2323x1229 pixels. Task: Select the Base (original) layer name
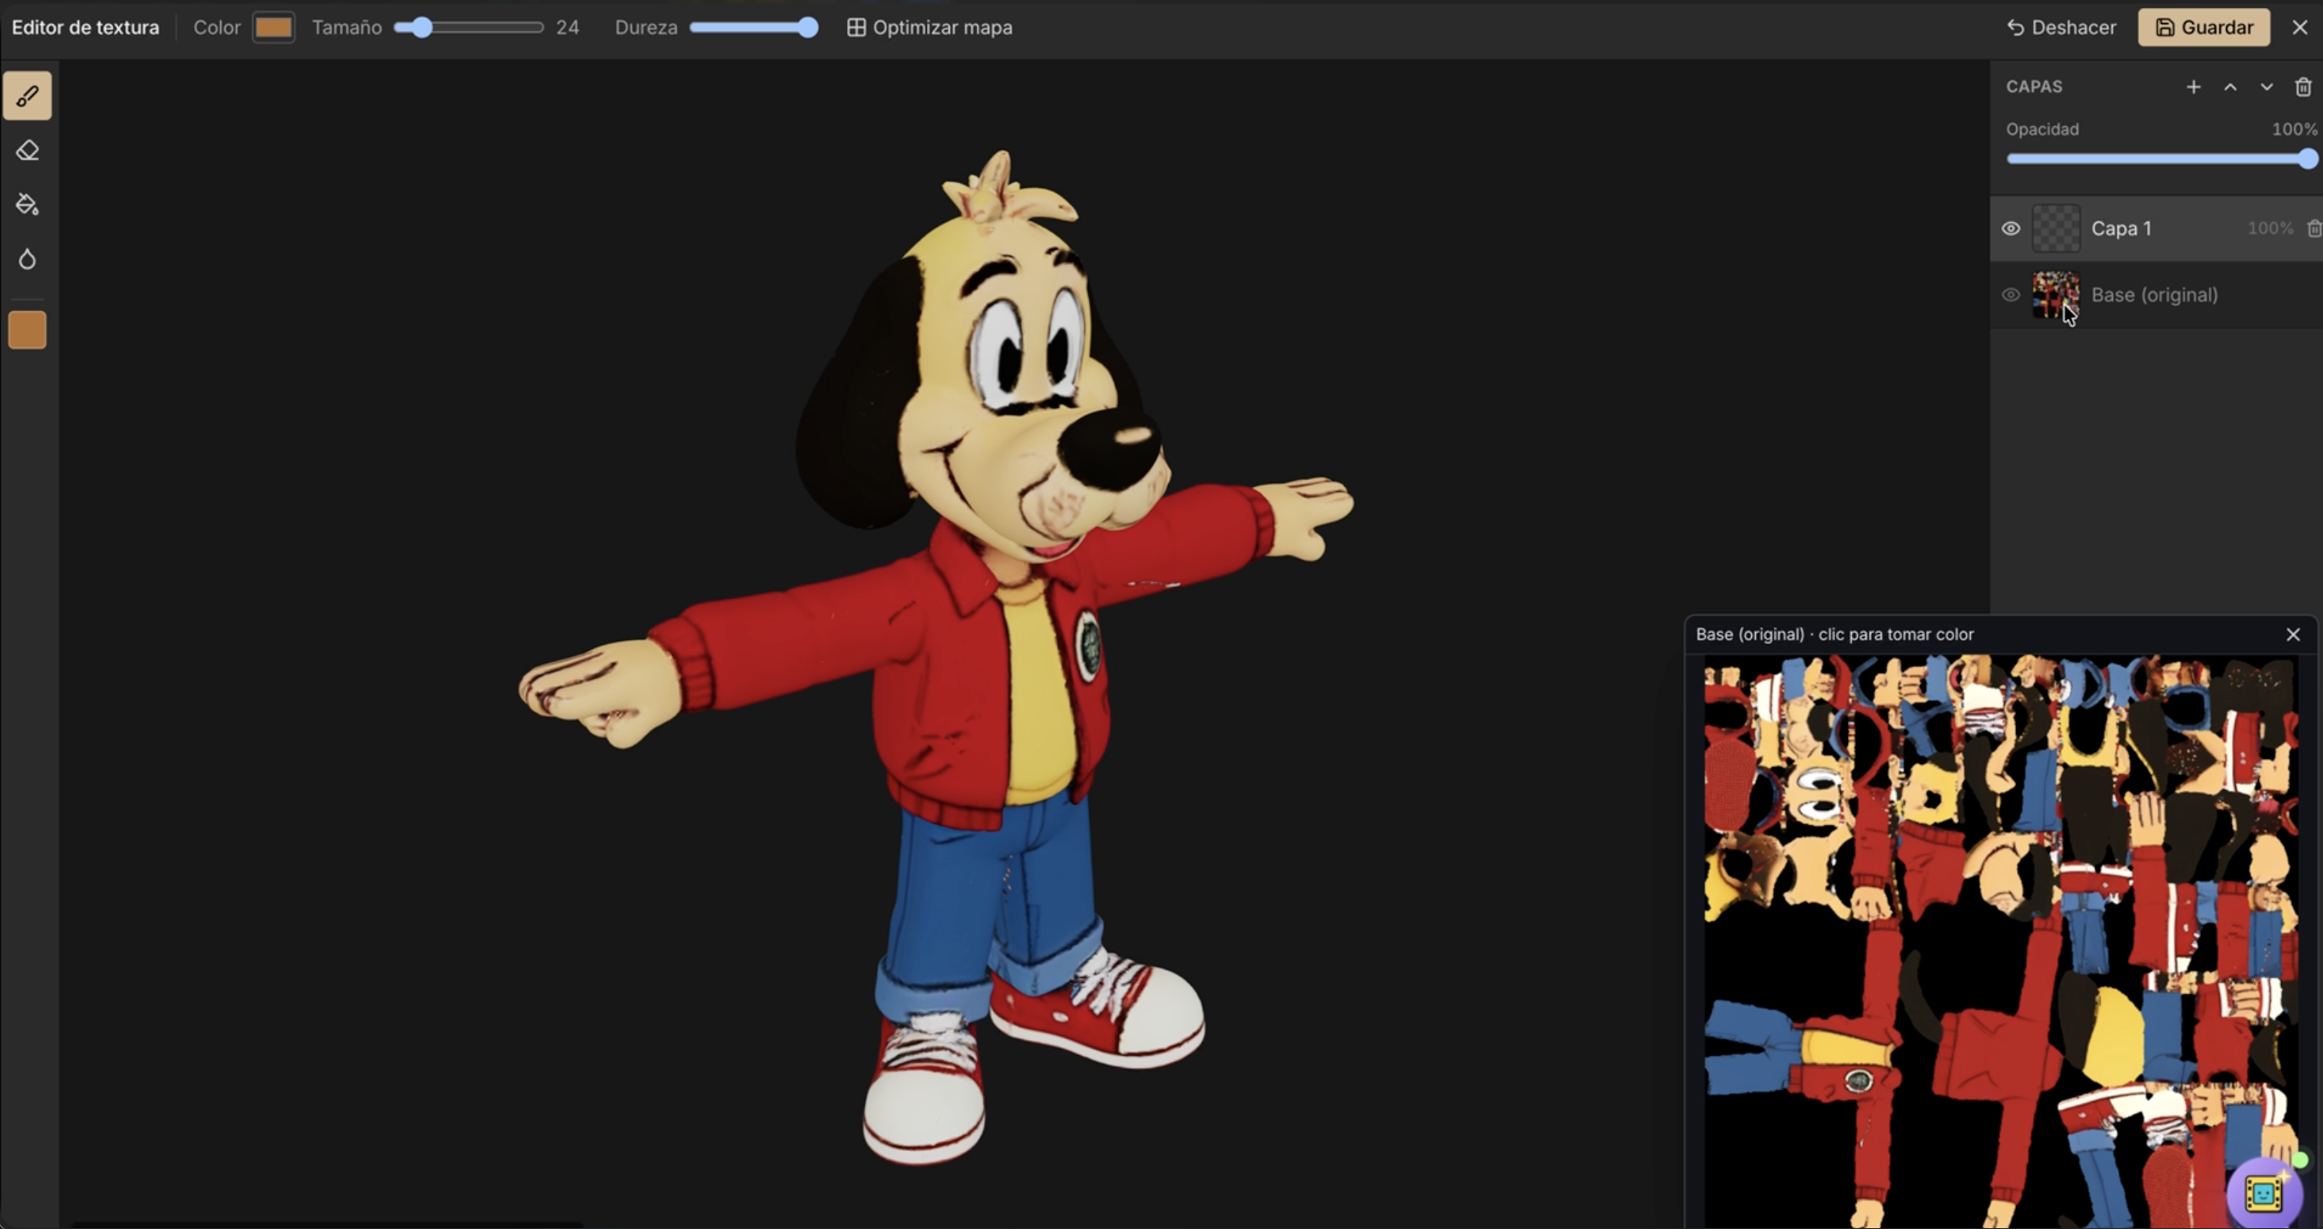2153,295
